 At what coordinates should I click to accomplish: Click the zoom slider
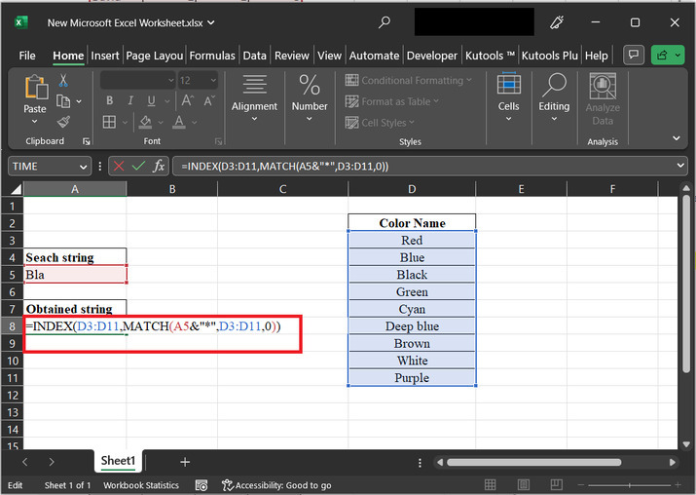tap(630, 485)
